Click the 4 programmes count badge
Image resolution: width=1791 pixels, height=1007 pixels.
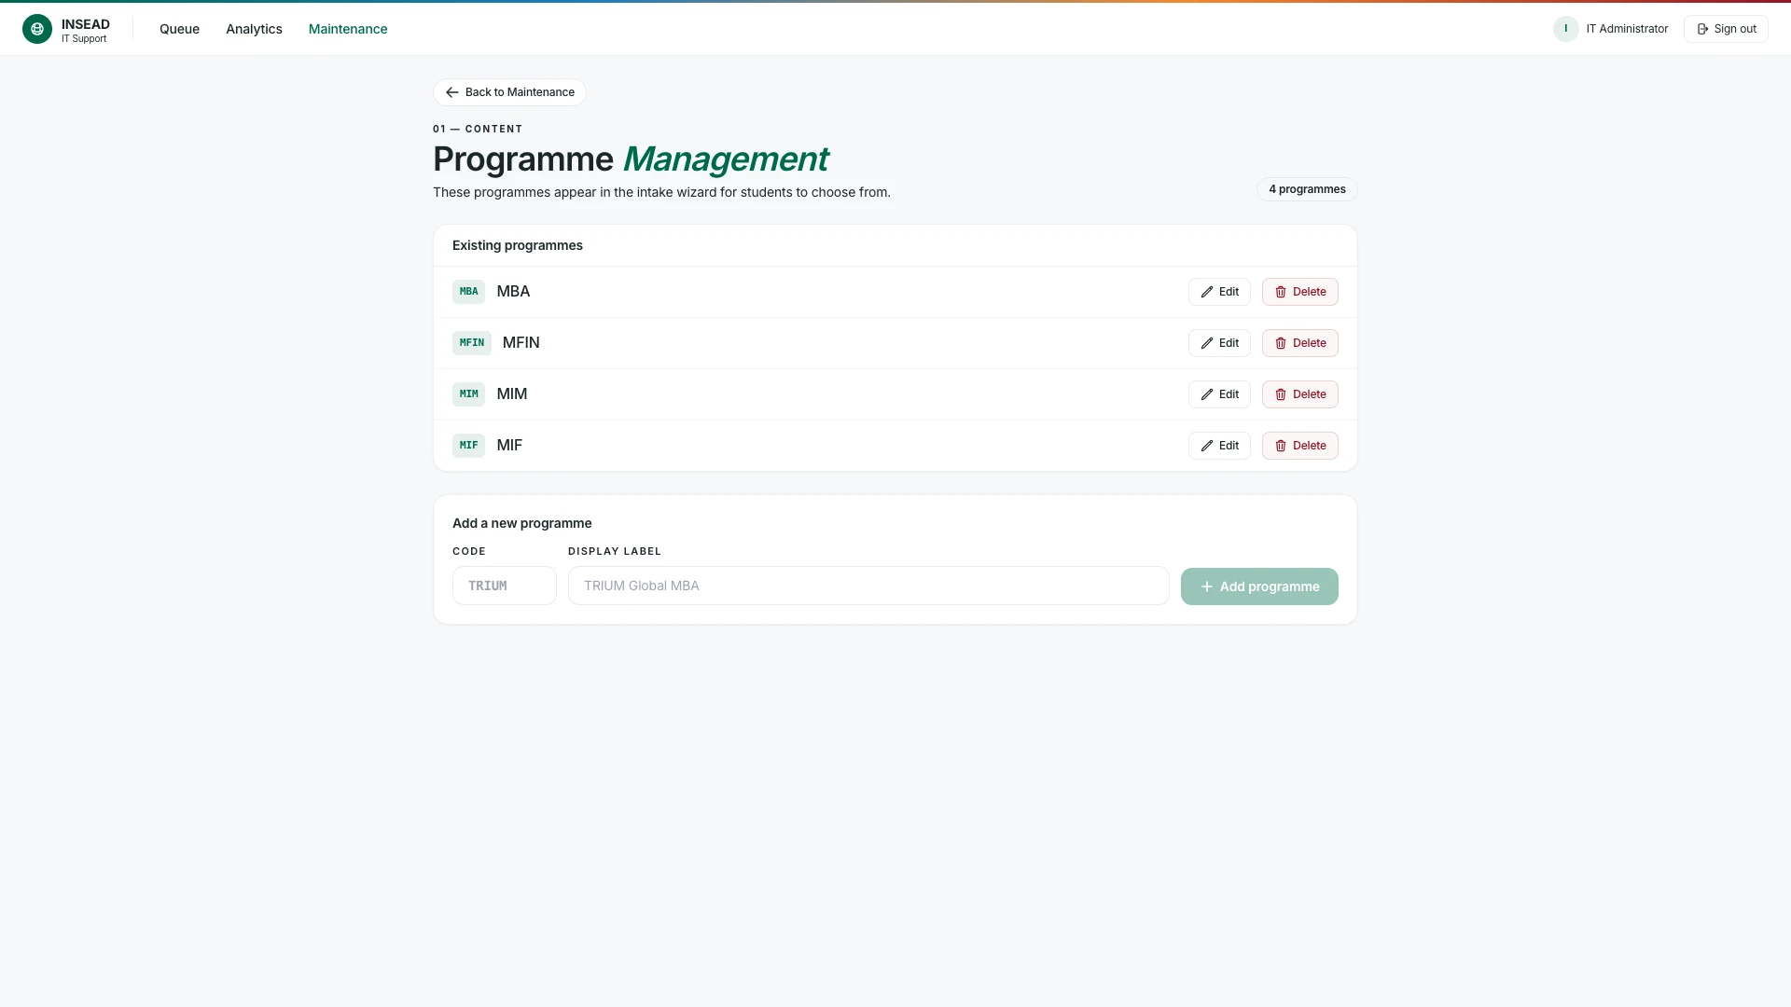pos(1307,189)
